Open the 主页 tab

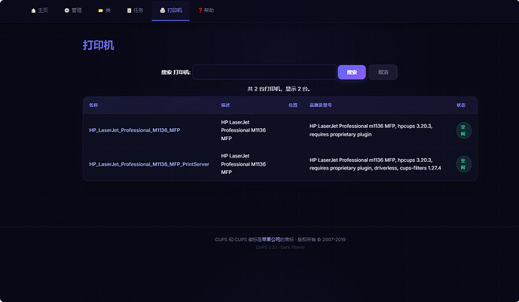[40, 11]
